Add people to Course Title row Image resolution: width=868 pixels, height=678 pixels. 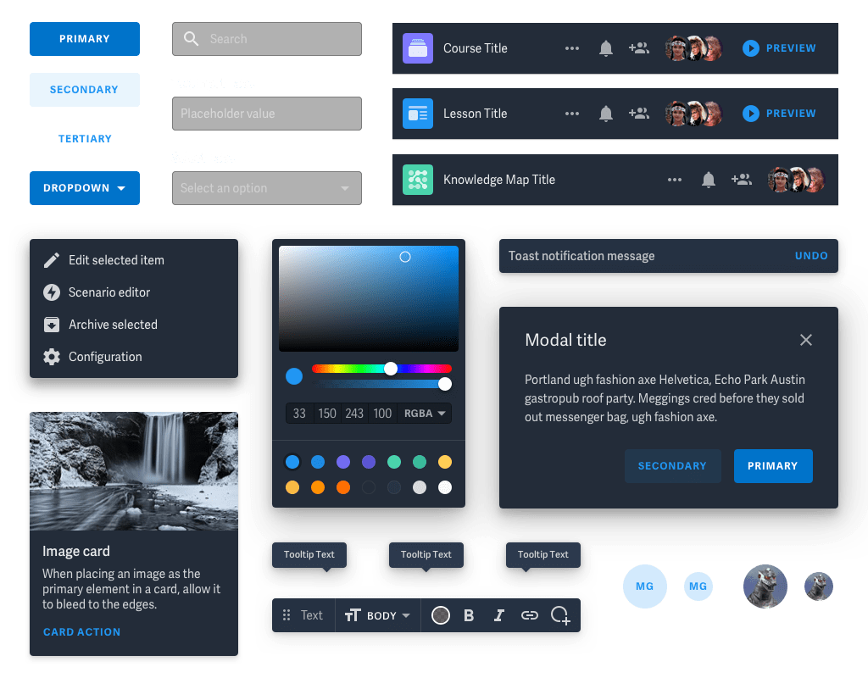coord(639,48)
